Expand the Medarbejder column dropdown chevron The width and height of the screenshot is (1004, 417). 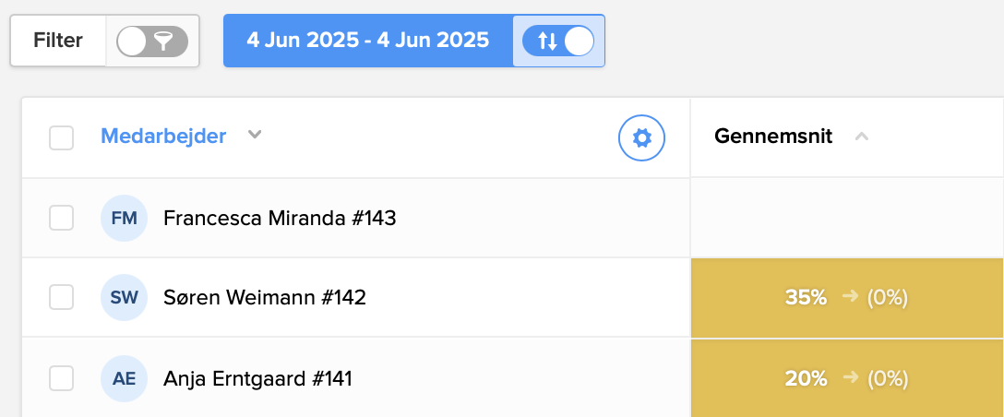coord(256,136)
